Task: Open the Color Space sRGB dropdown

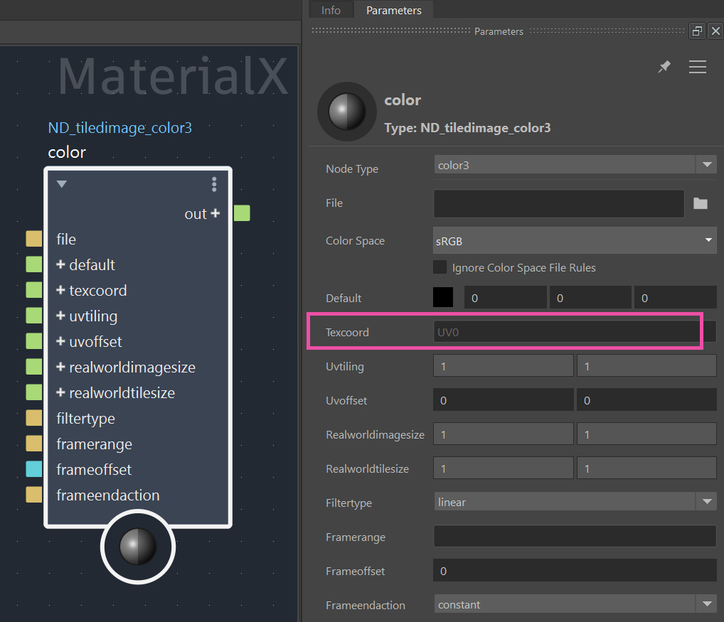Action: (x=575, y=240)
